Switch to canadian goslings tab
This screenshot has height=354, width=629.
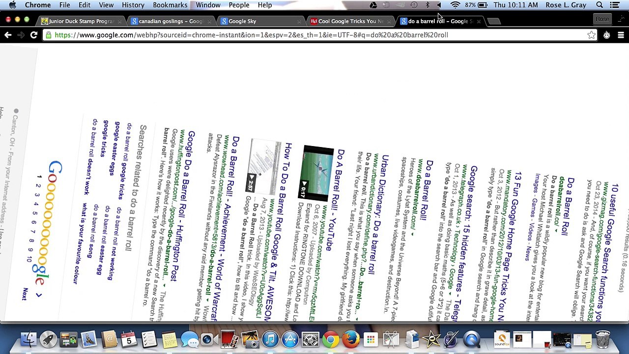[x=170, y=21]
